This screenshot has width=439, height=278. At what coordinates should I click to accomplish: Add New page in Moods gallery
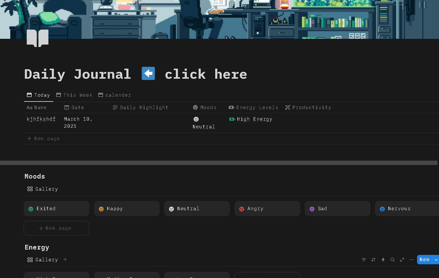[56, 228]
